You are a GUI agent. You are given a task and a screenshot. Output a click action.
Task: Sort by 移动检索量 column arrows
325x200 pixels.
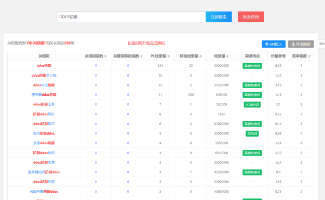point(200,56)
